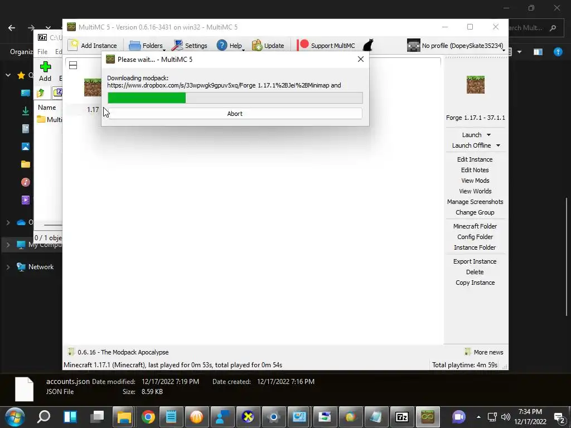Open the Start menu orb
This screenshot has height=428, width=571.
coord(15,417)
